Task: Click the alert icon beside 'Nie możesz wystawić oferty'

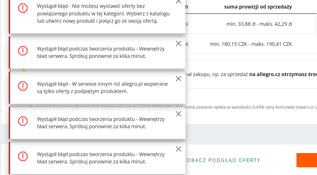Action: (x=23, y=8)
